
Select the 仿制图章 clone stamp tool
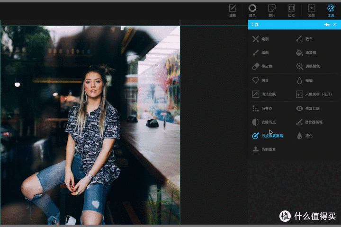(264, 149)
